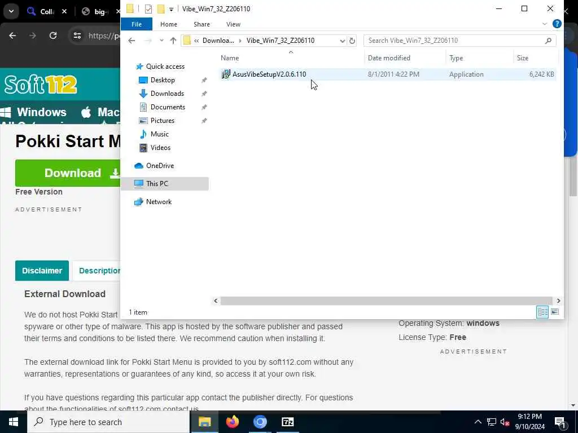Click the muted volume tray icon

(505, 422)
